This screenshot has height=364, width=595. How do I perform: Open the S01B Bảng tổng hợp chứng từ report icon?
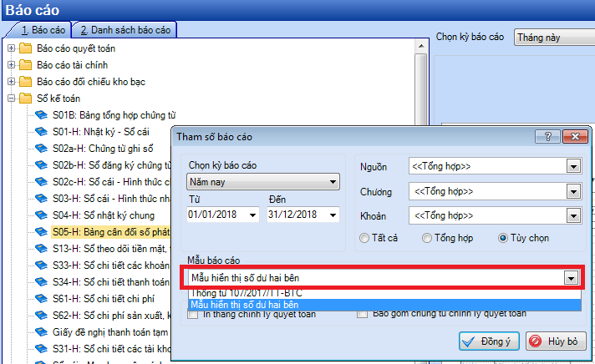42,114
